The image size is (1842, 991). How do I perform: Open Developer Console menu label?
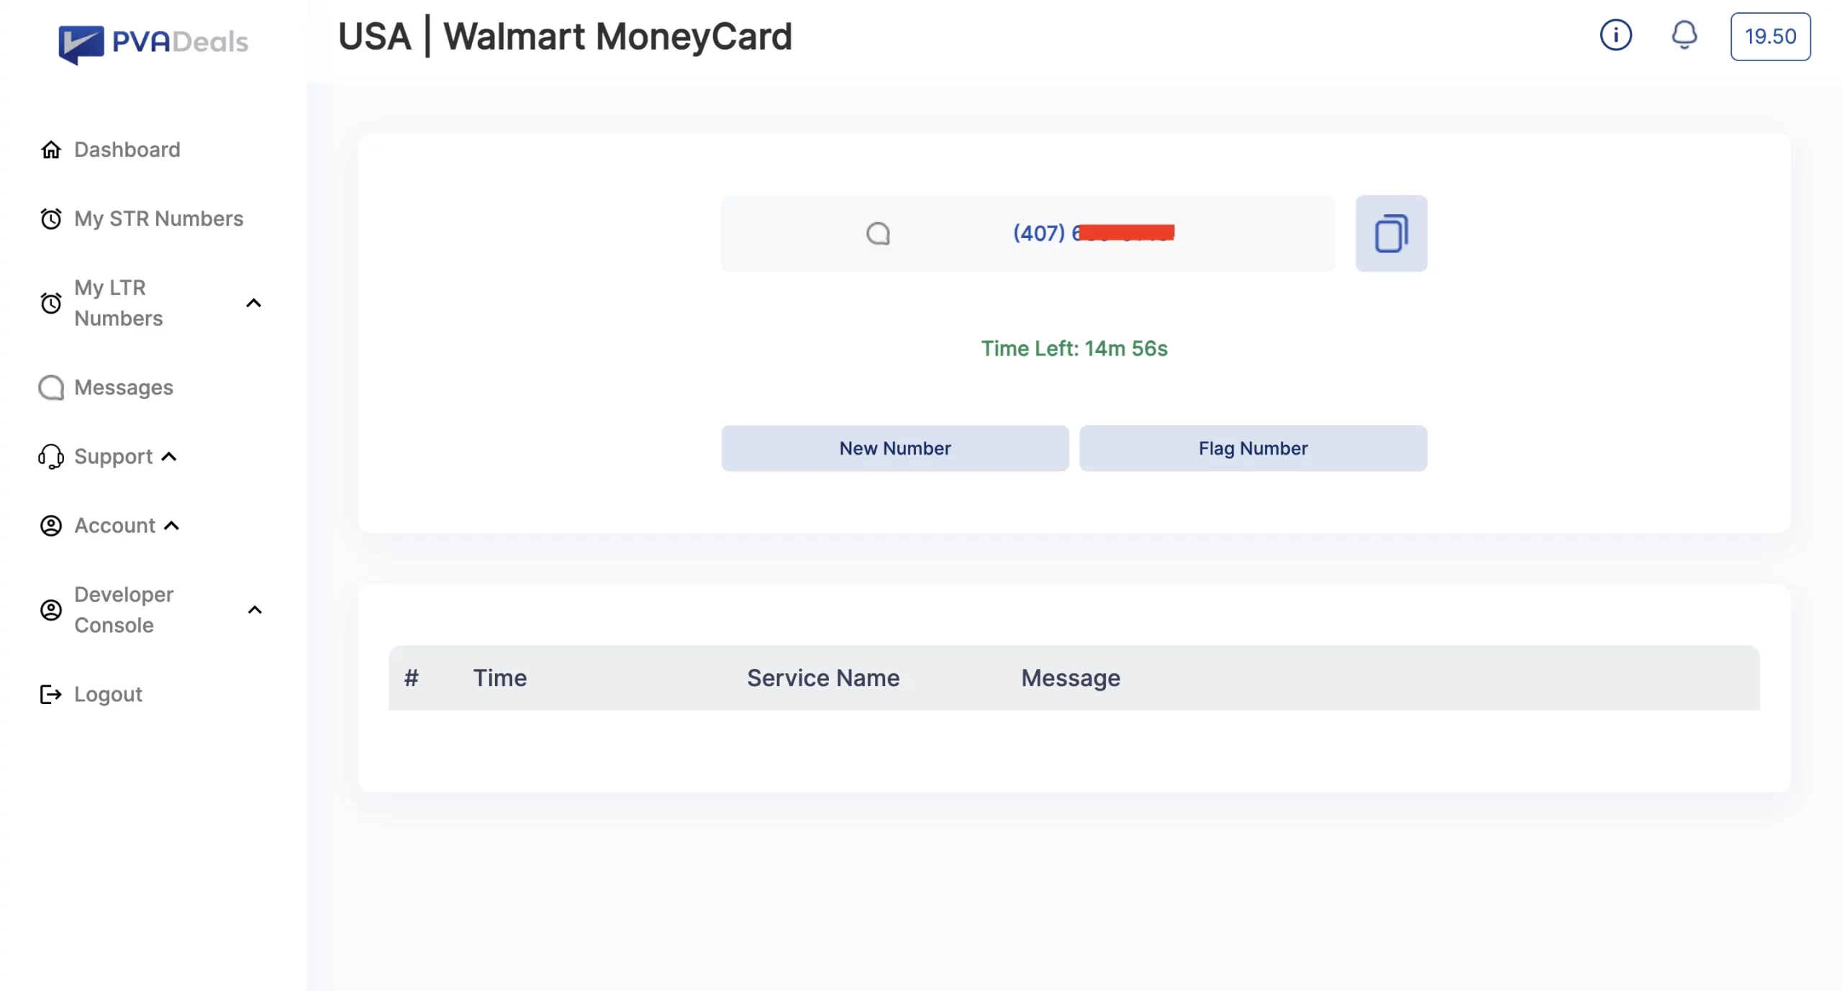point(124,610)
